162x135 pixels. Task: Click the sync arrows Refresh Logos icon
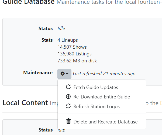coord(68,106)
